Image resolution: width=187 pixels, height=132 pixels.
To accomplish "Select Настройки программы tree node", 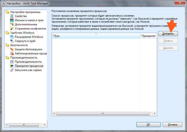I will [x=25, y=12].
